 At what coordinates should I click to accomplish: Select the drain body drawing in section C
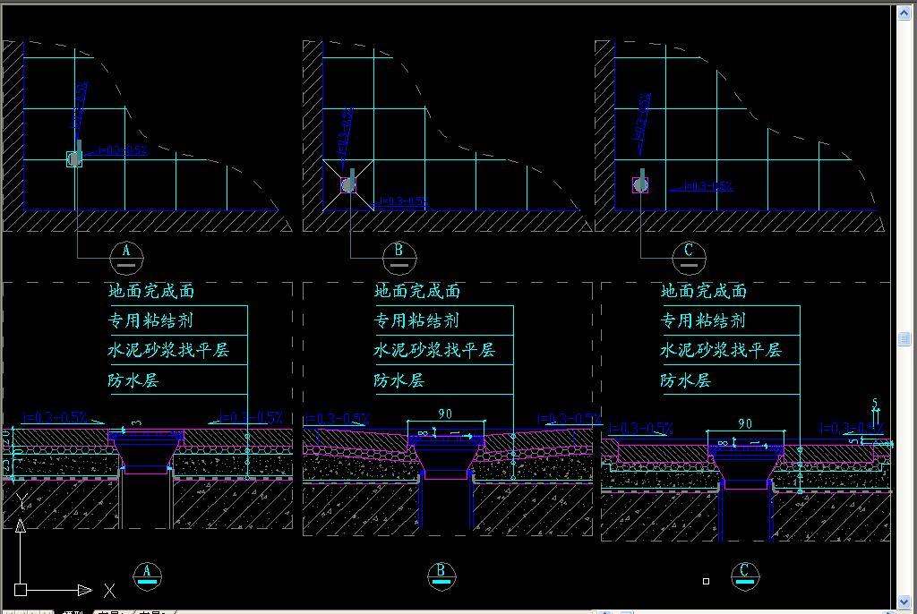pos(746,468)
